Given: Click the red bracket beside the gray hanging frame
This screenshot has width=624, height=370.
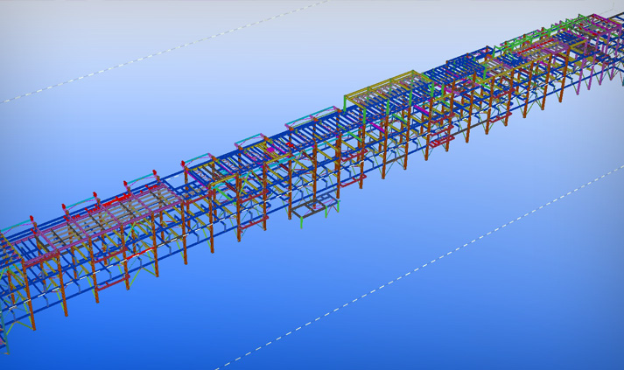Looking at the screenshot, I should tap(356, 180).
